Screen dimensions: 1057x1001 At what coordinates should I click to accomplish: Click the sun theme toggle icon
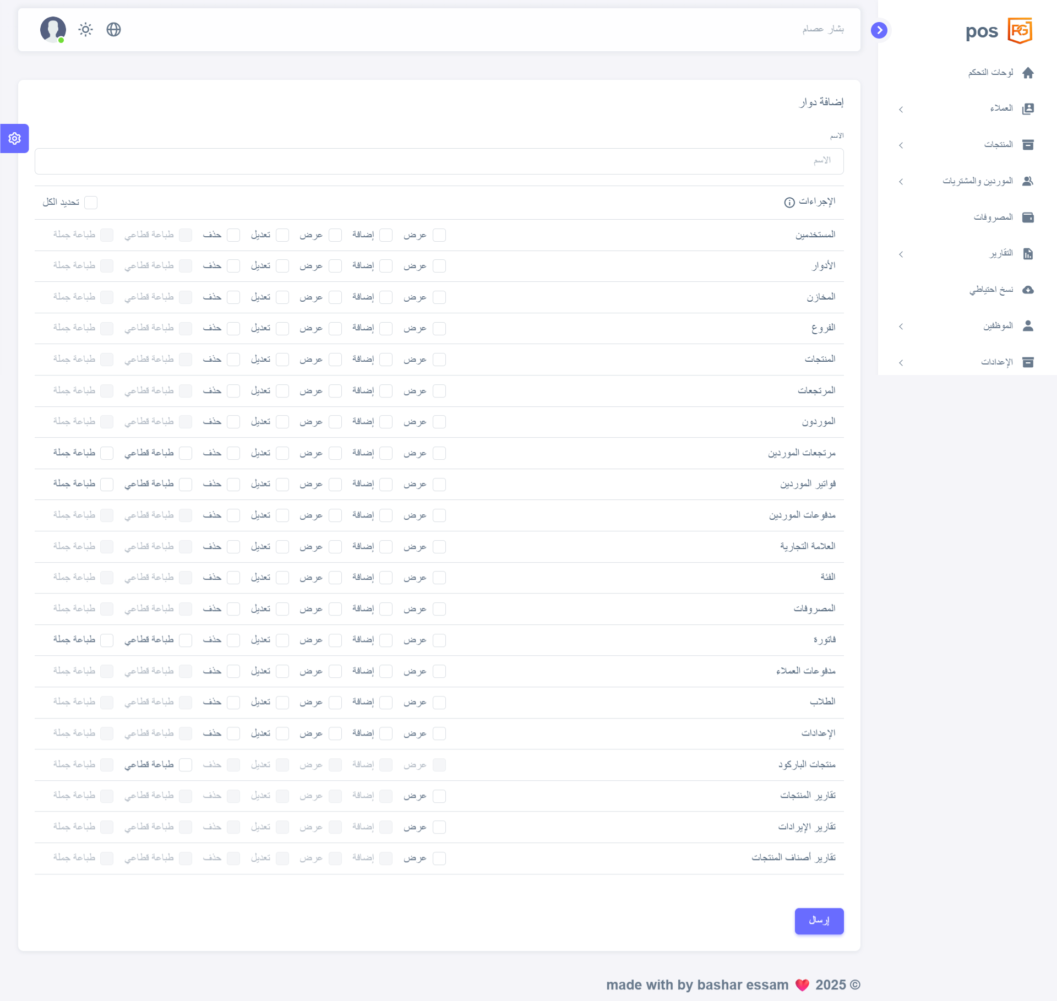[85, 29]
